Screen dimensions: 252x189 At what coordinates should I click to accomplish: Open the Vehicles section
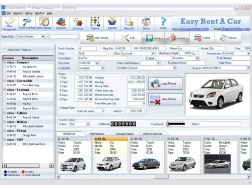(x=61, y=24)
